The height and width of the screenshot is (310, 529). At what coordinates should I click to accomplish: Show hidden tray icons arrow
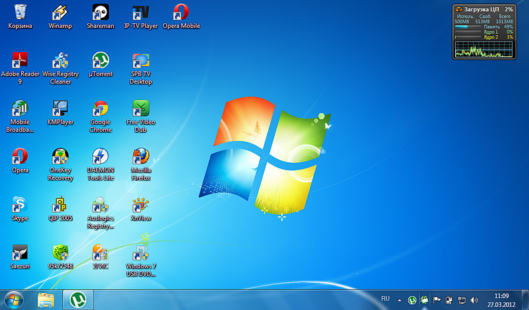pyautogui.click(x=399, y=300)
